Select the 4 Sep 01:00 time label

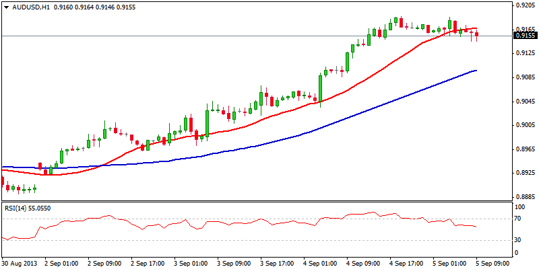pos(320,264)
